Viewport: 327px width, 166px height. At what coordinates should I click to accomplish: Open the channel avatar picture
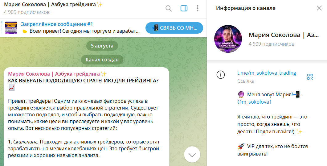pos(228,39)
